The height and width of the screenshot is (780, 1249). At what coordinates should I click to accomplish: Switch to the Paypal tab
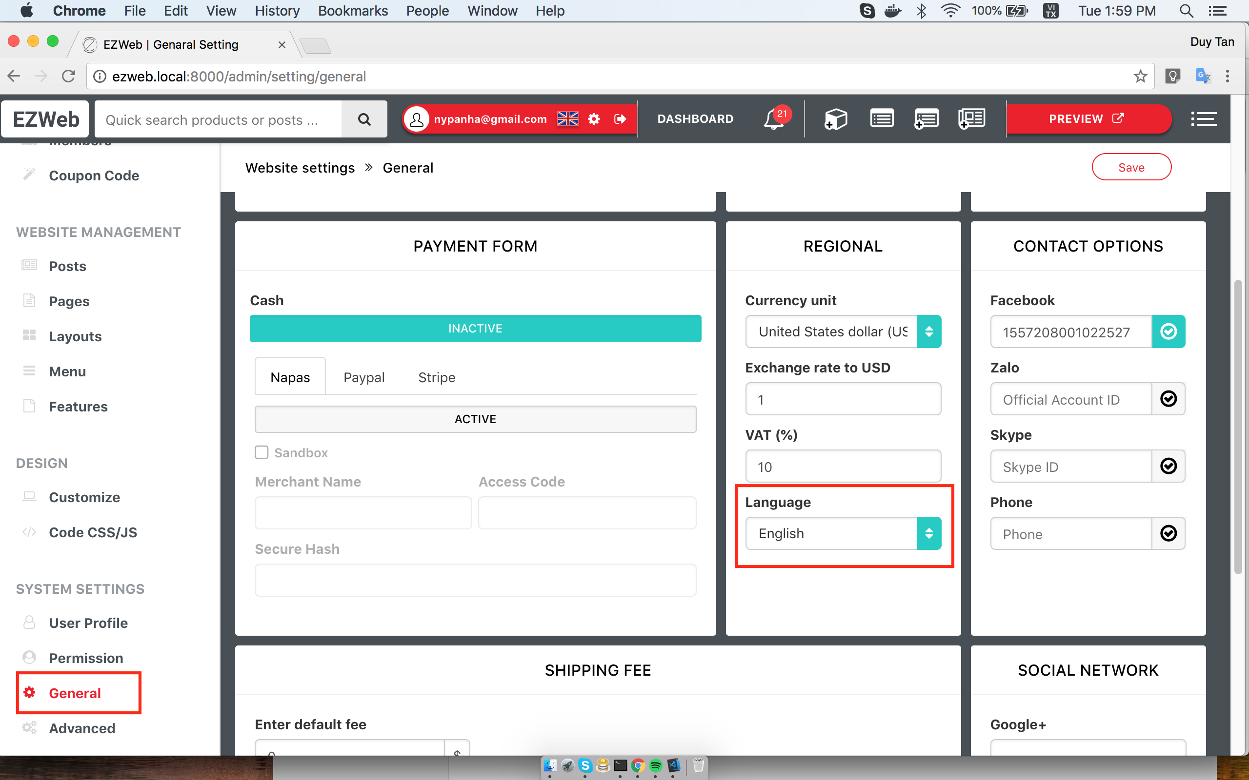(364, 377)
